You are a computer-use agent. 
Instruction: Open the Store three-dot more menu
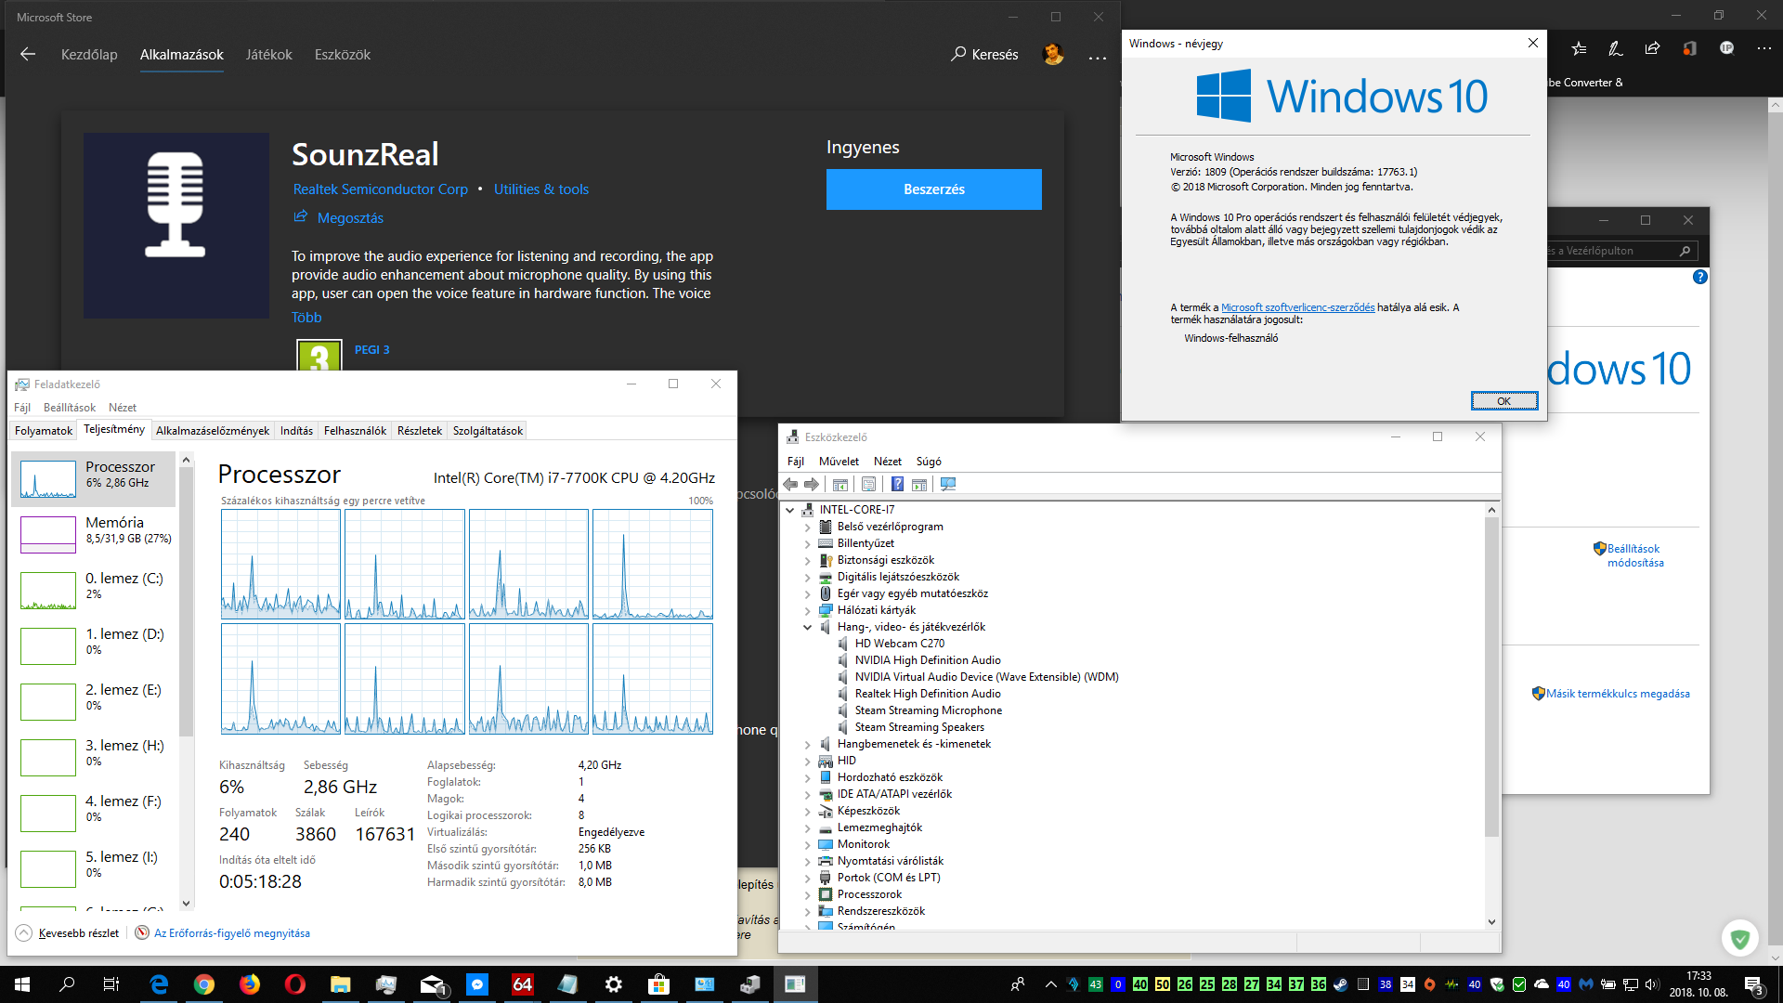[1098, 56]
